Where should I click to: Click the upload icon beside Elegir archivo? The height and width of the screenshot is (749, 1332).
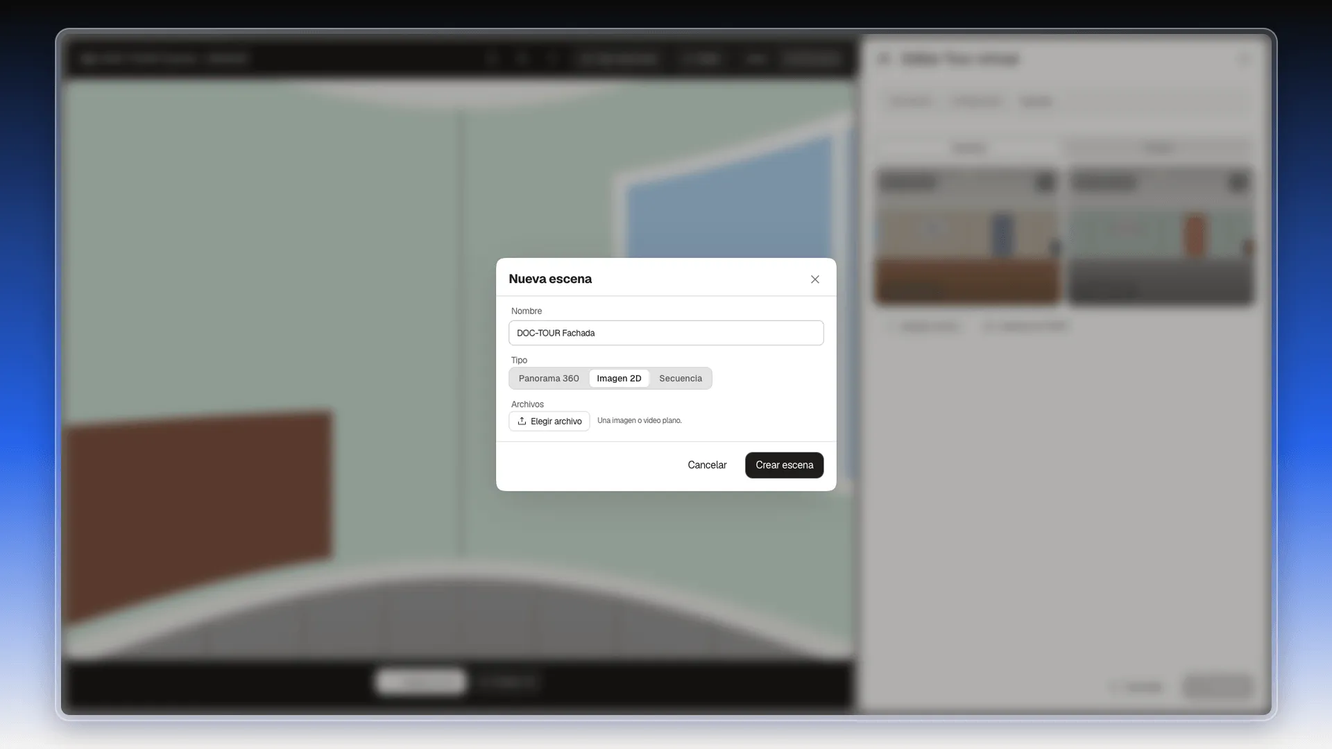[522, 421]
